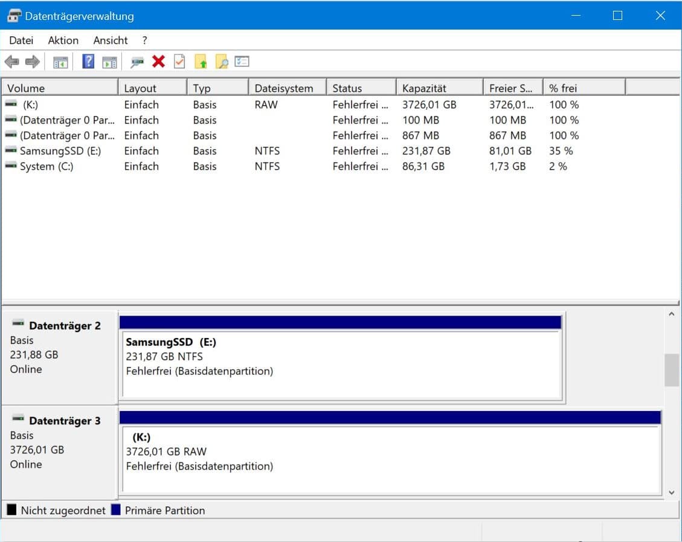682x542 pixels.
Task: Click the red X delete icon
Action: point(158,62)
